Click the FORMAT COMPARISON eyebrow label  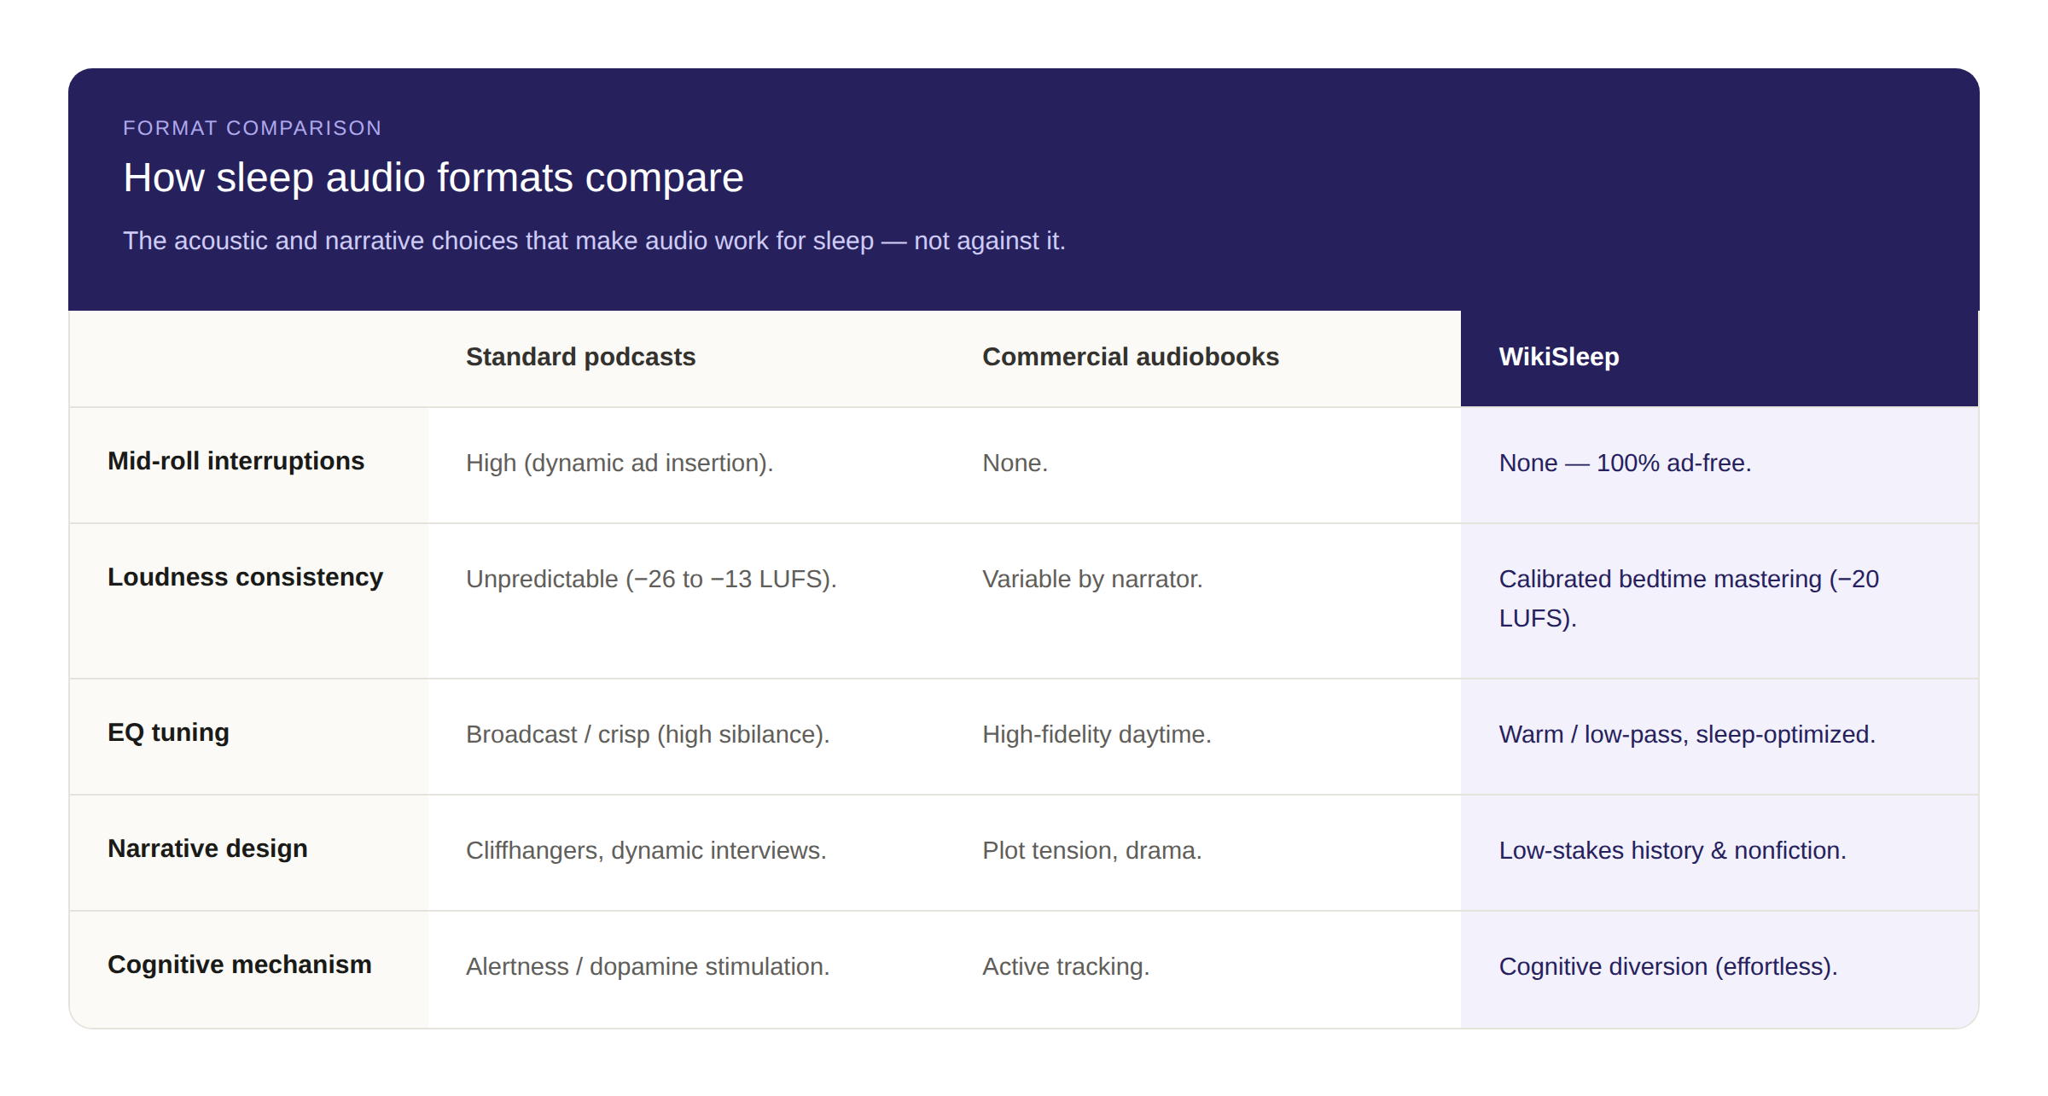click(253, 128)
